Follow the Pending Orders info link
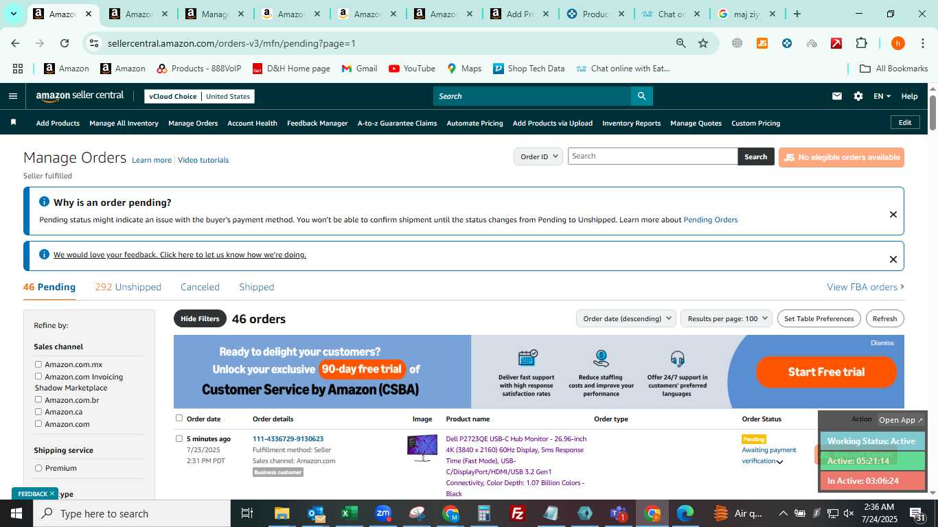This screenshot has height=527, width=938. (710, 220)
